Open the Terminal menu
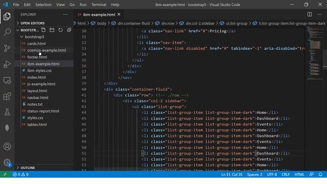Screen dimensions: 327x184 click(x=99, y=5)
